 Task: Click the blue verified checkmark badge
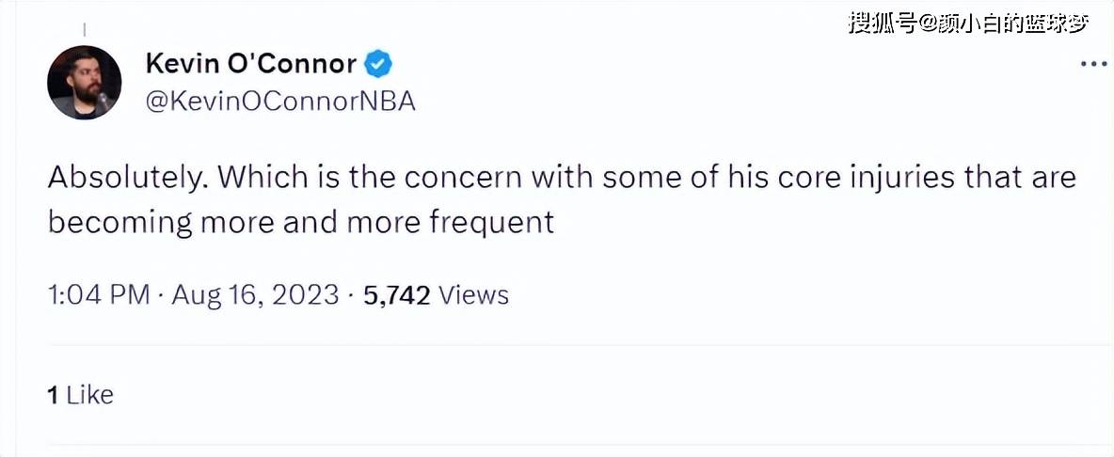pyautogui.click(x=378, y=64)
